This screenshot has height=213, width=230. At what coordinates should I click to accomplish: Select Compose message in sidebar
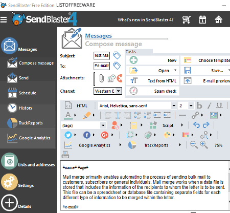tap(30, 63)
